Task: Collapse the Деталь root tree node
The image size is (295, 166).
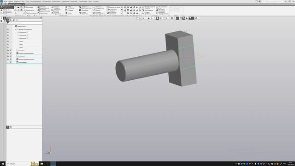Action: tap(14, 26)
